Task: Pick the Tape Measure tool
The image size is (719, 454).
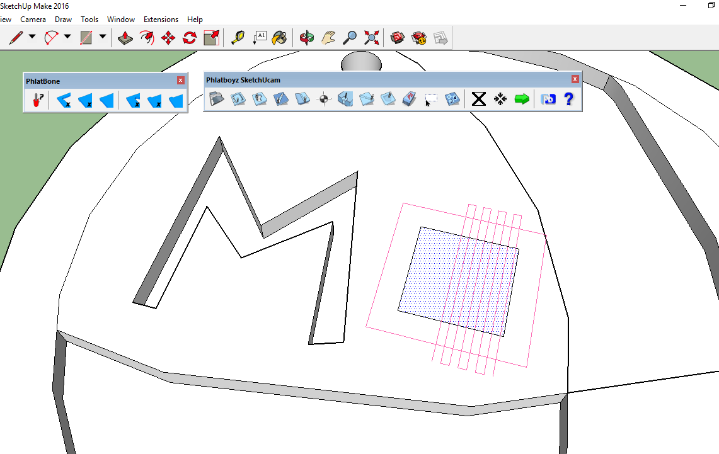Action: [x=238, y=38]
